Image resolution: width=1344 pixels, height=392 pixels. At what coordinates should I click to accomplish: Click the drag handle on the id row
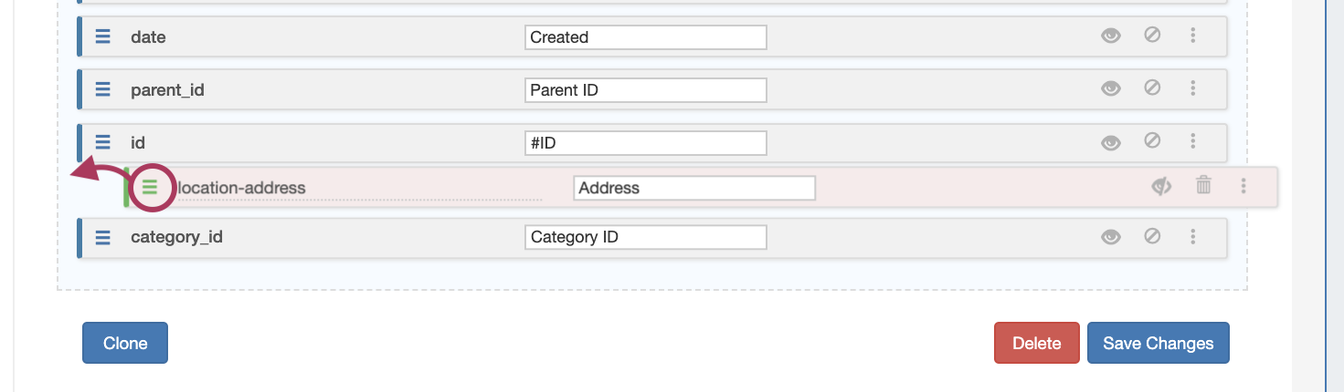point(103,142)
